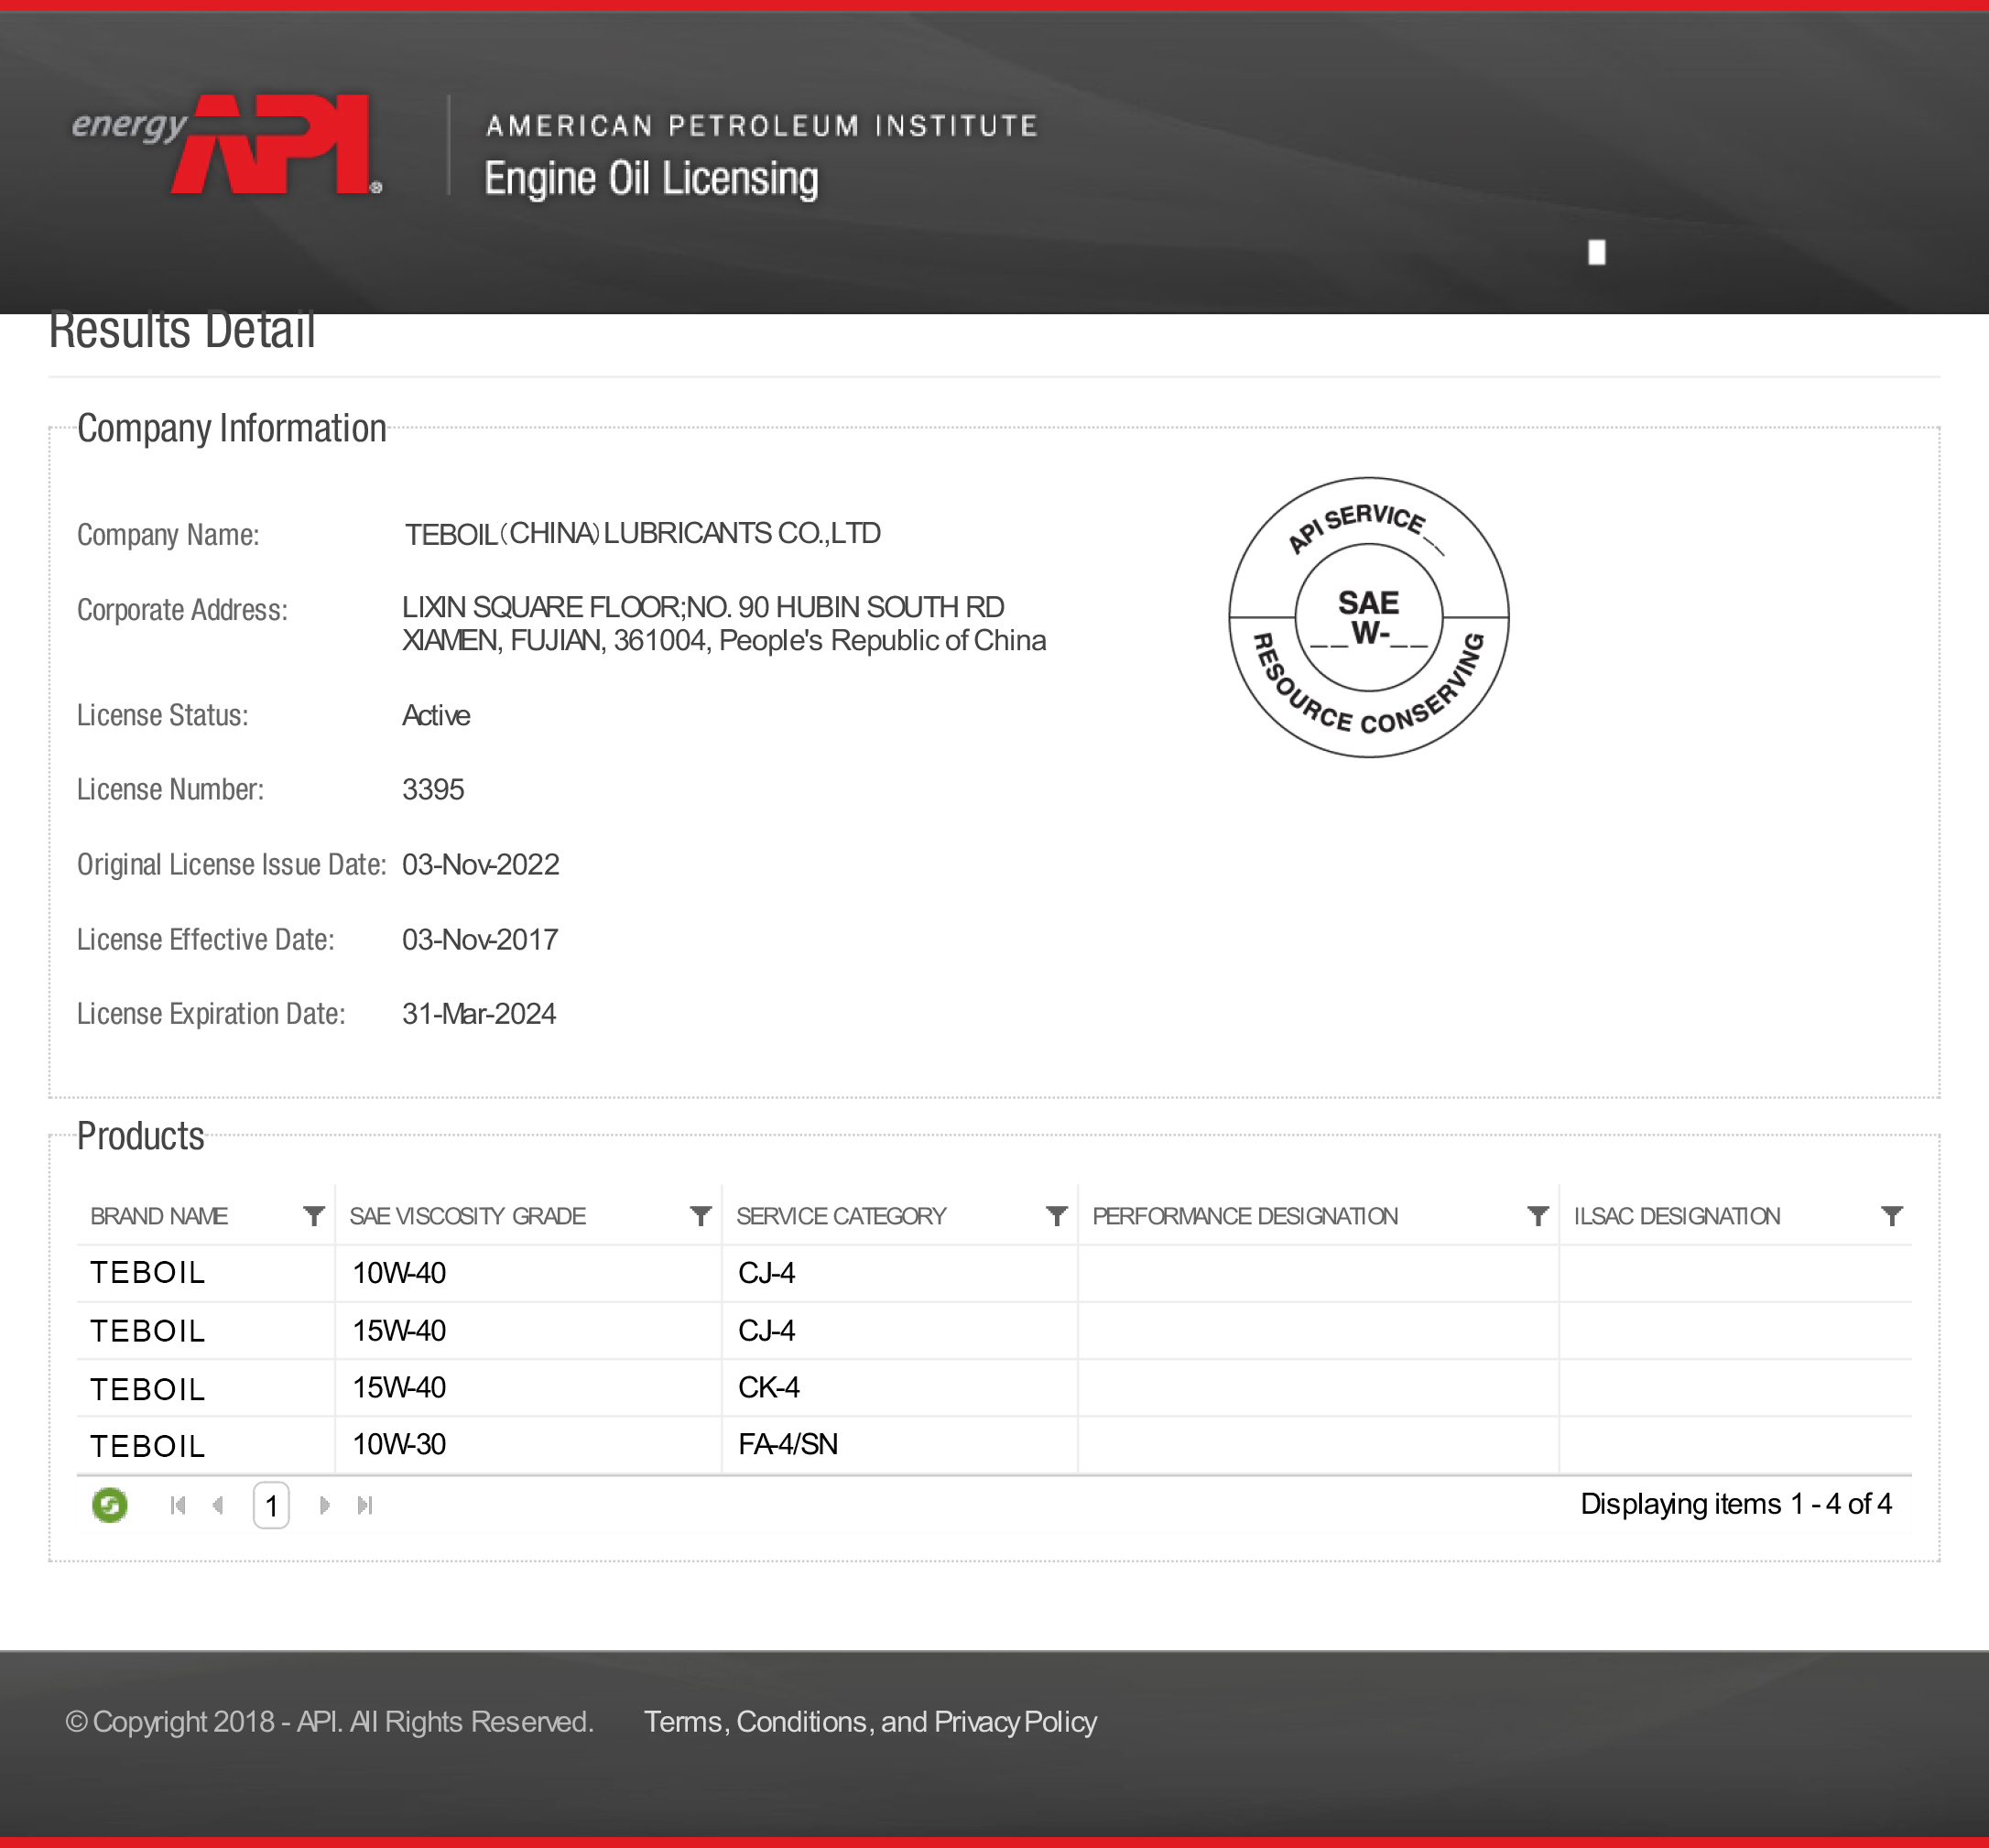Go to the first page of products

tap(178, 1505)
